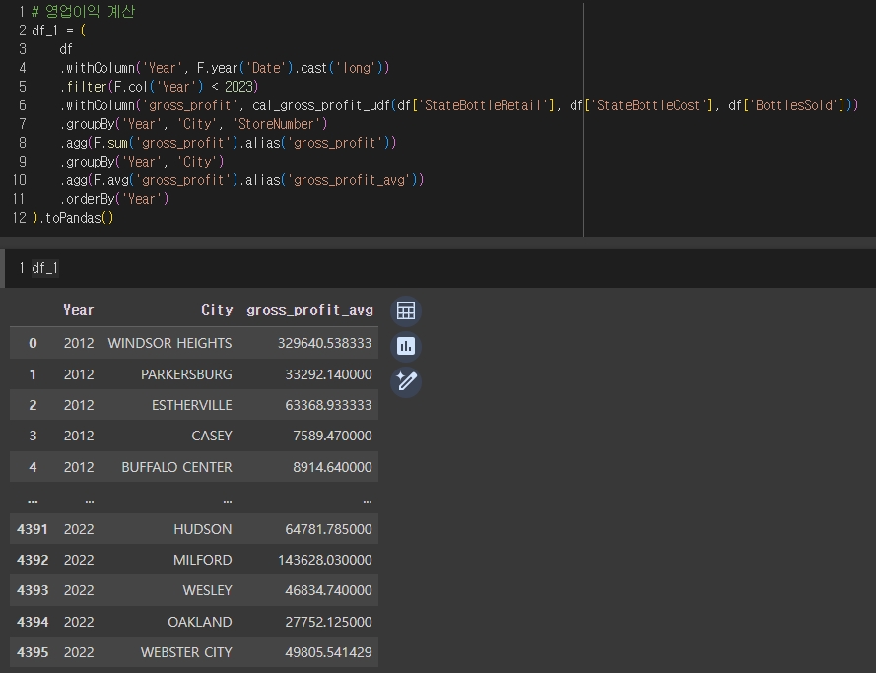Select the gross_profit_avg column header

pyautogui.click(x=309, y=310)
